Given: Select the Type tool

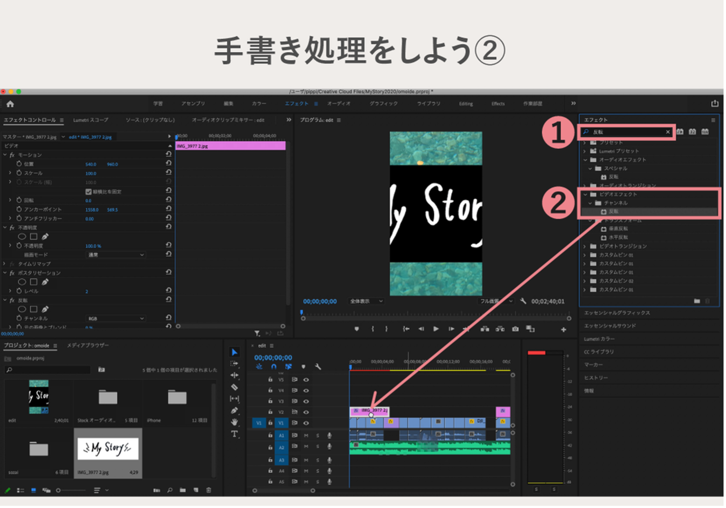Looking at the screenshot, I should tap(234, 435).
